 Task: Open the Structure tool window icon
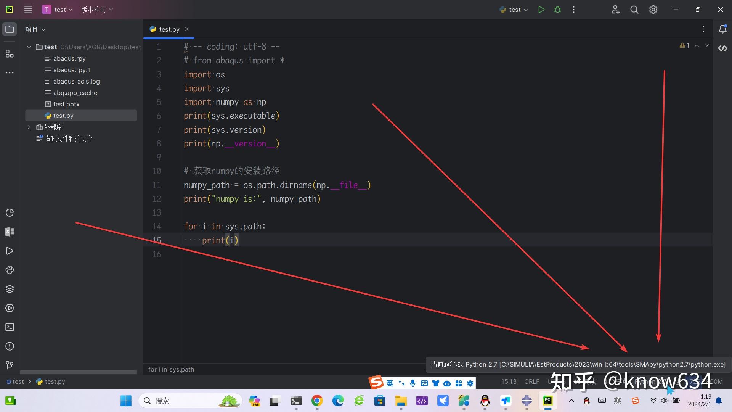click(10, 54)
